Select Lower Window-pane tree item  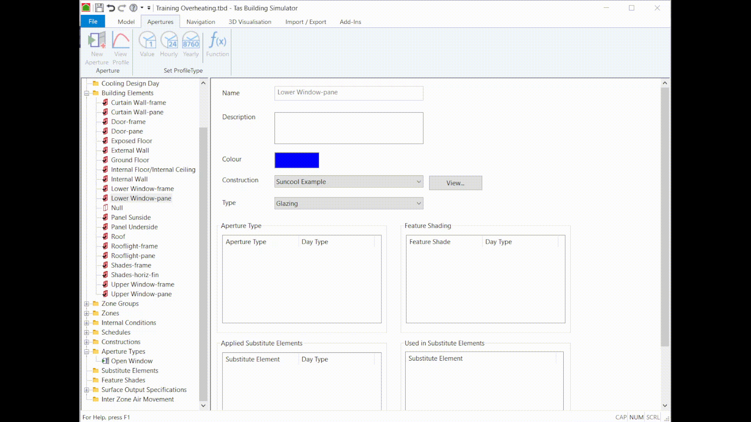point(141,198)
